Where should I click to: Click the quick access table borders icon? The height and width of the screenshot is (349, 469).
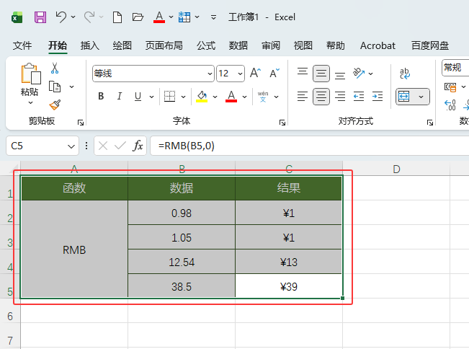[184, 17]
